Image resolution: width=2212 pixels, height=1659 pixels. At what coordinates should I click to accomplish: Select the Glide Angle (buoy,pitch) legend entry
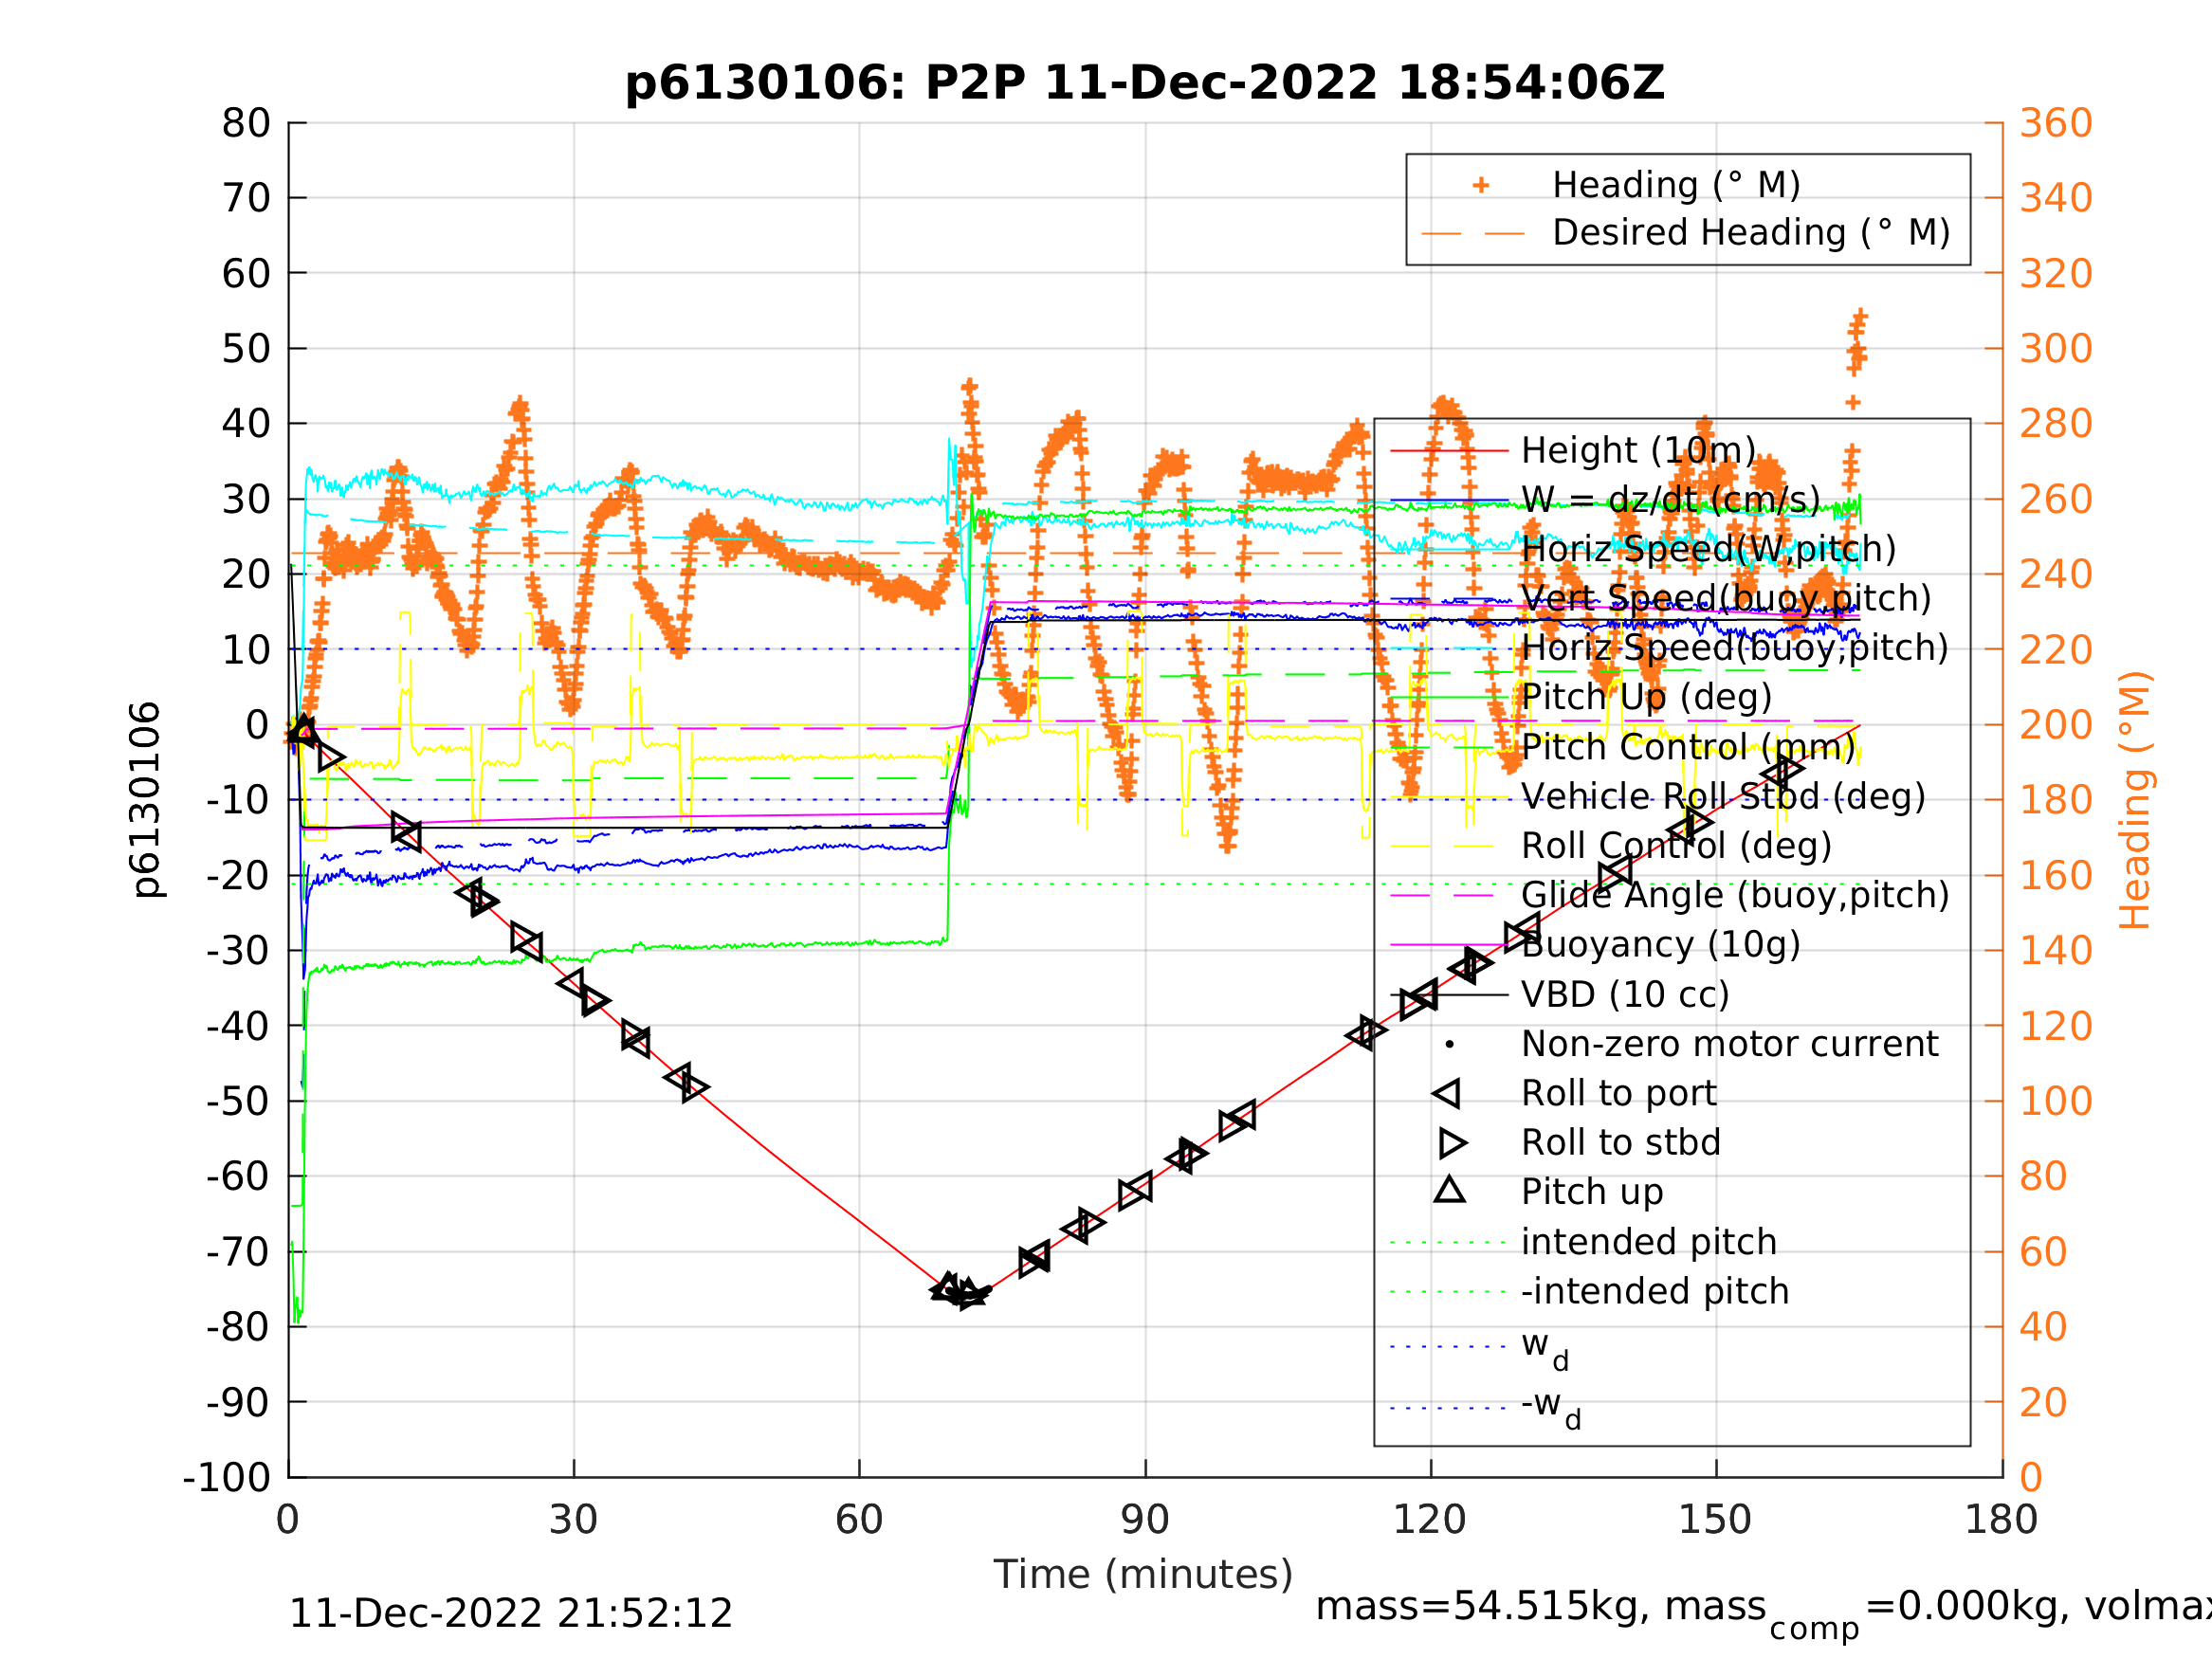(x=1734, y=895)
